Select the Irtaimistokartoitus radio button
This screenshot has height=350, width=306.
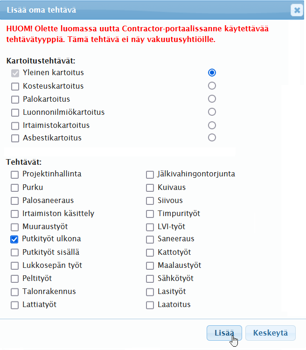pos(212,125)
